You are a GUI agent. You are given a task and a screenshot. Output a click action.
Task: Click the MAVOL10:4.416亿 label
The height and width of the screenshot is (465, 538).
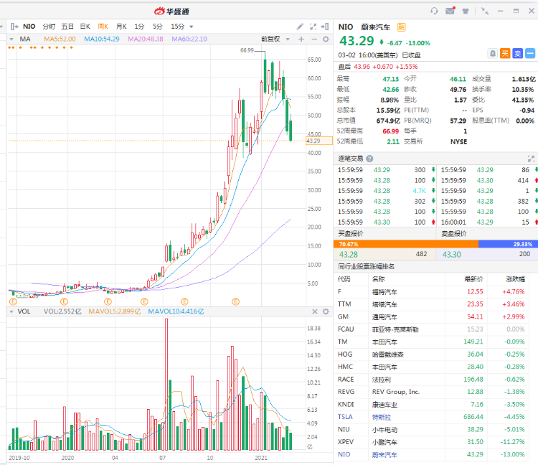pos(176,311)
